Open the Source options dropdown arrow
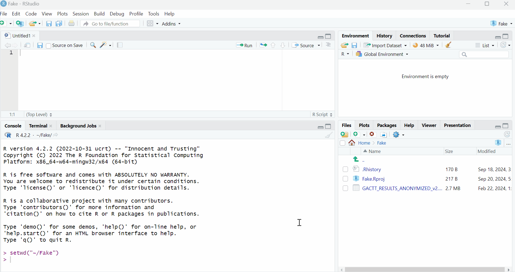Screen dimensions: 515x272 [x=319, y=45]
